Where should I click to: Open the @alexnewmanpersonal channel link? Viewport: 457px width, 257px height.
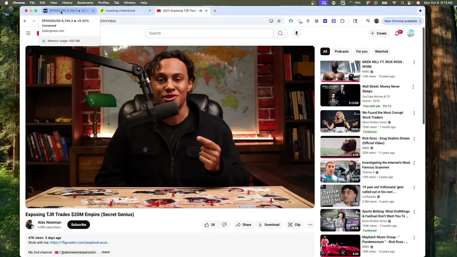coord(75,252)
